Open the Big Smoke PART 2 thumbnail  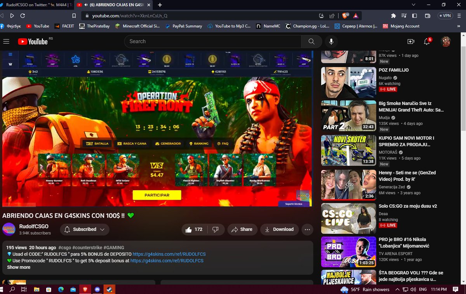[348, 116]
